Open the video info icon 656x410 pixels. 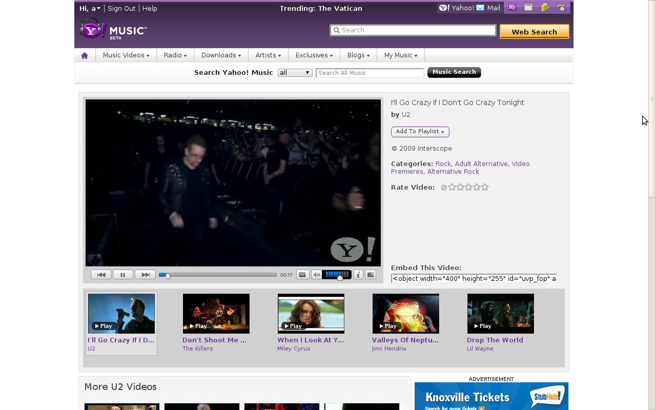(358, 275)
